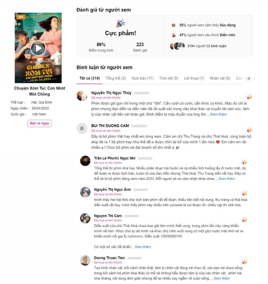This screenshot has height=284, width=268.
Task: Click the party popper icon above Cực phẩm
Action: tap(121, 23)
